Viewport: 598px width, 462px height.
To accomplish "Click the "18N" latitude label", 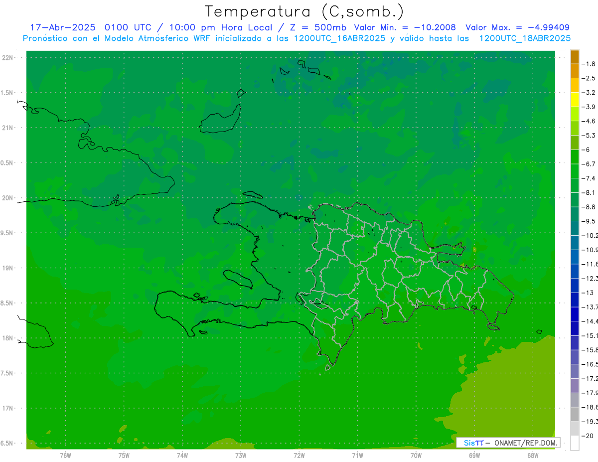I will tap(8, 338).
